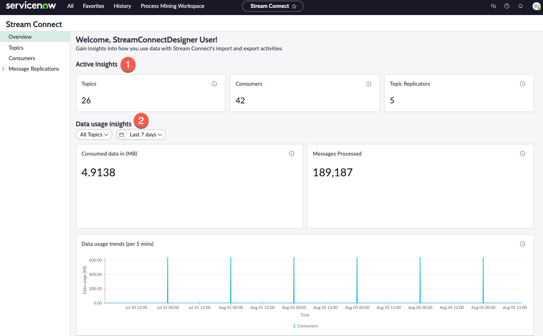Open the Last 7 days dropdown

coord(146,135)
